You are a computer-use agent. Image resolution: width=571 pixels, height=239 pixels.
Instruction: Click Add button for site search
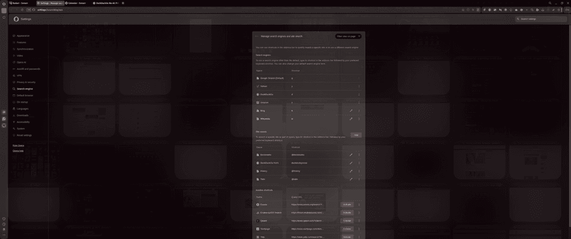(356, 135)
